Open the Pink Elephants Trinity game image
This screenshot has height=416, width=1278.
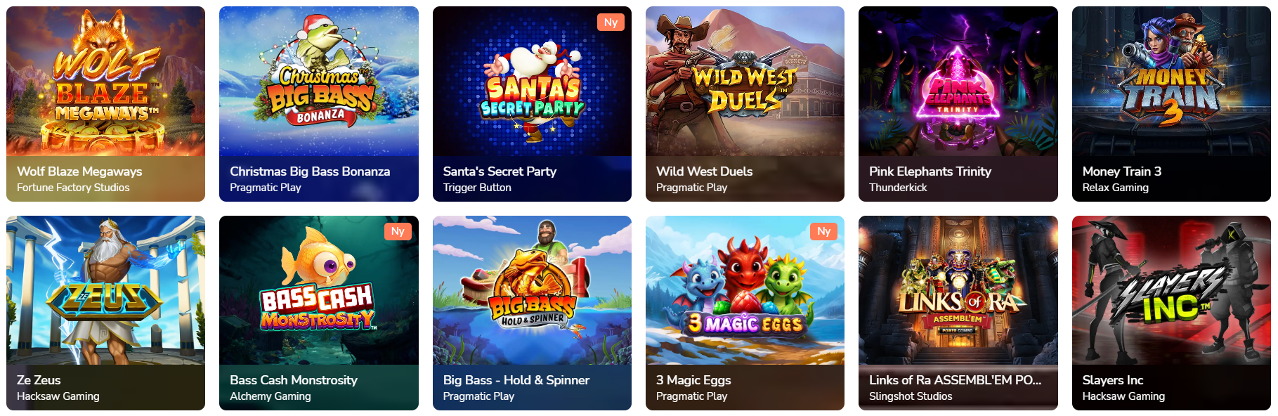958,82
